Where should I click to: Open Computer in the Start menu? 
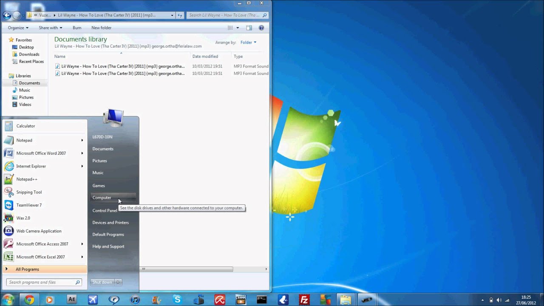113,198
